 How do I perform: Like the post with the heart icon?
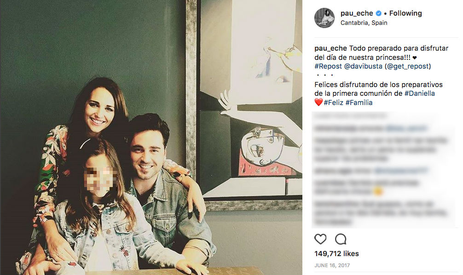(320, 239)
